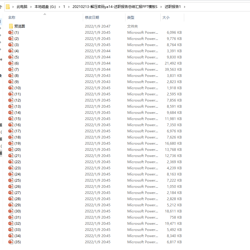Expand chevron after 此电脑 in address bar
The image size is (250, 250).
pyautogui.click(x=31, y=7)
